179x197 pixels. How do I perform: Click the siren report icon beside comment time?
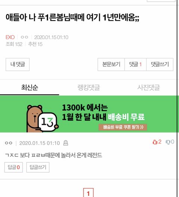click(66, 143)
